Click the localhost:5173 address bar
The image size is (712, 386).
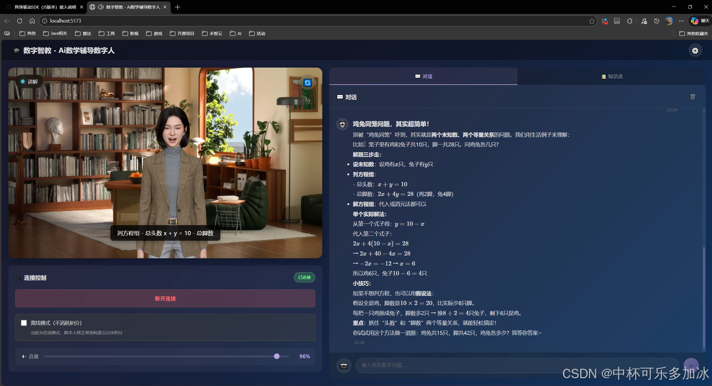pos(317,21)
